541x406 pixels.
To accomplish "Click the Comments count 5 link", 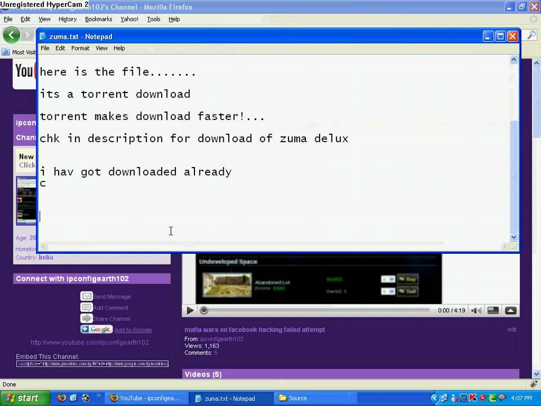I will click(216, 353).
